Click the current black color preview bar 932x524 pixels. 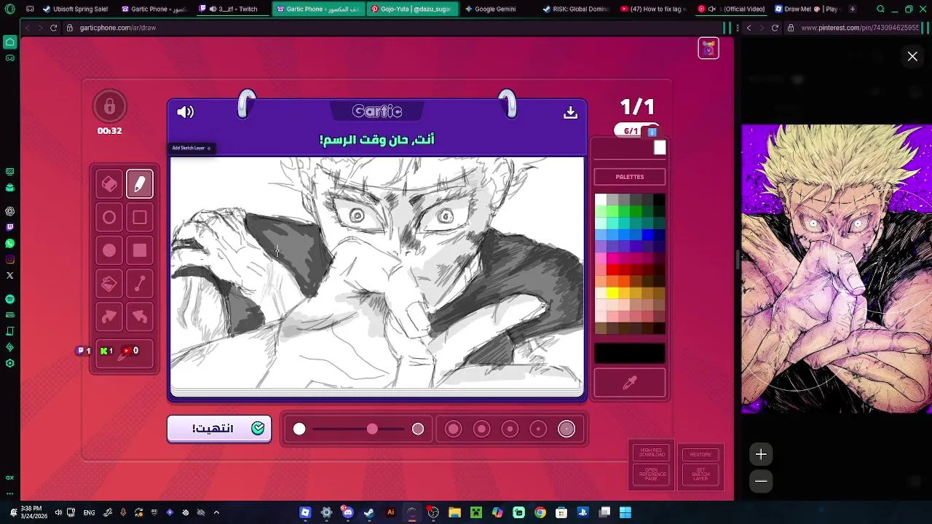click(630, 354)
